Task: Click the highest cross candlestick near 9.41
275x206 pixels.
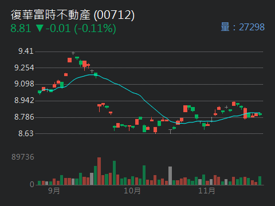Action: pos(73,53)
